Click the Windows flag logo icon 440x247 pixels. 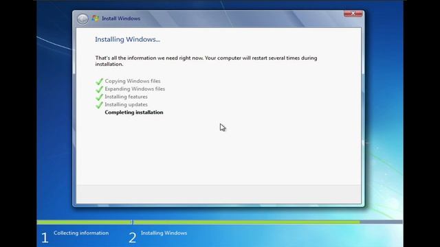tap(96, 19)
